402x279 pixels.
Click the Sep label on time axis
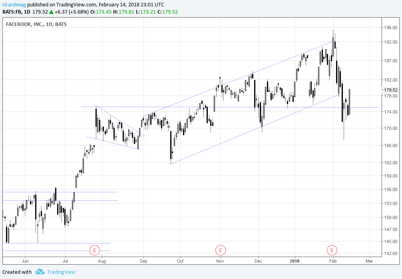click(143, 261)
